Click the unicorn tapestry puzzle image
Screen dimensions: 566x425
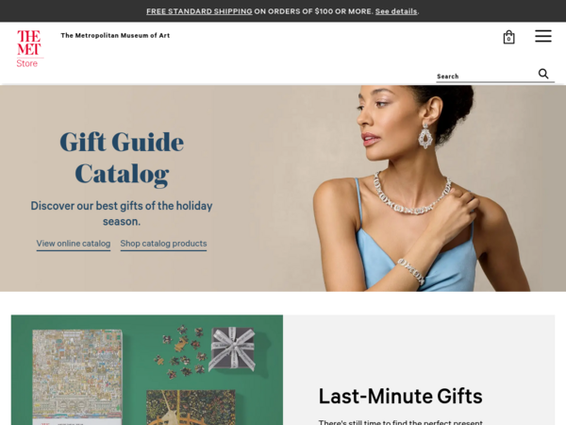191,407
